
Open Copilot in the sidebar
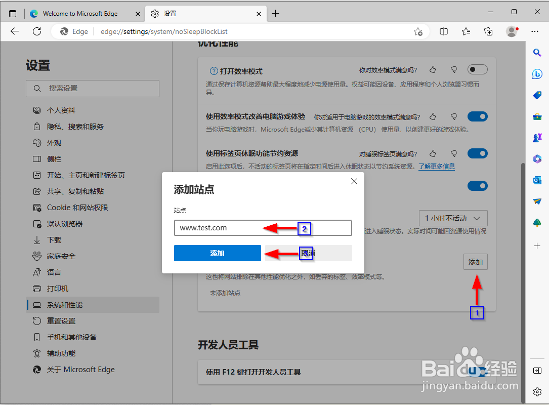pyautogui.click(x=537, y=74)
